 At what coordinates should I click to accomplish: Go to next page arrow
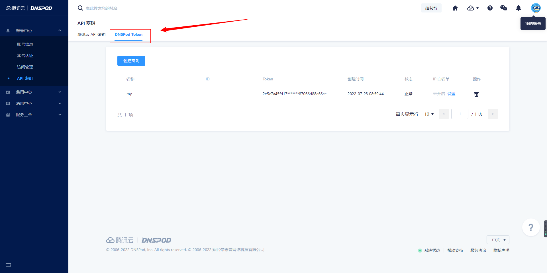pos(493,114)
